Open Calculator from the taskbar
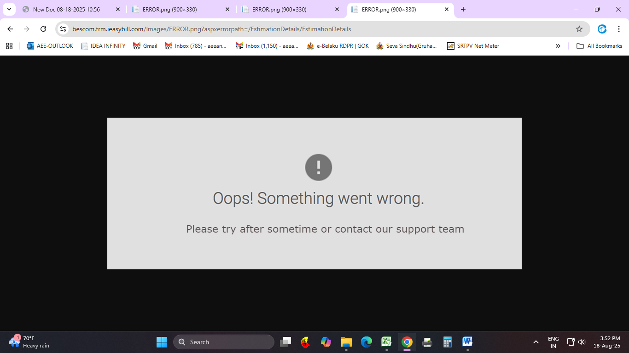 coord(447,342)
